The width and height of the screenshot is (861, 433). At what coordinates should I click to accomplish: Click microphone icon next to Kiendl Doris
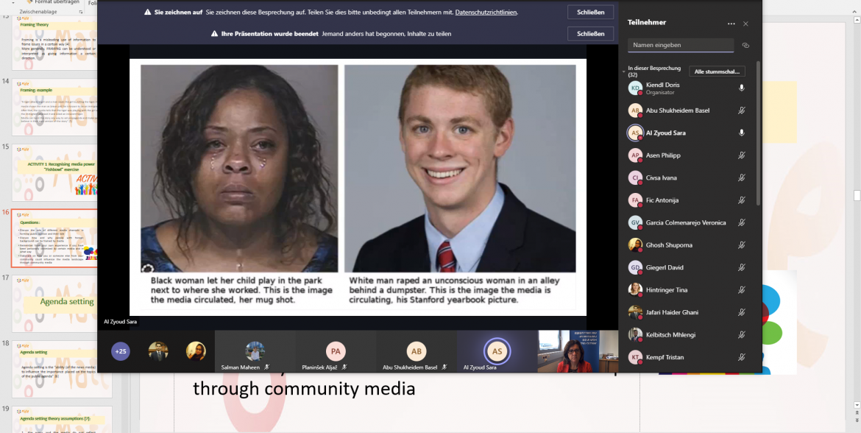[742, 88]
